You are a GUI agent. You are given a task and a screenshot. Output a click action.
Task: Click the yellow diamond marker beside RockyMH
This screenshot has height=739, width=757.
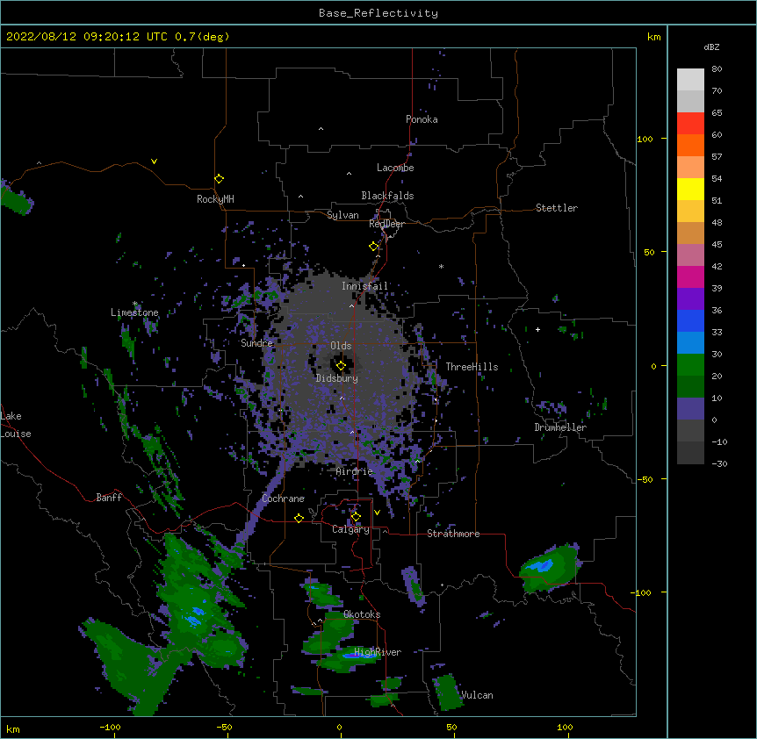point(219,179)
